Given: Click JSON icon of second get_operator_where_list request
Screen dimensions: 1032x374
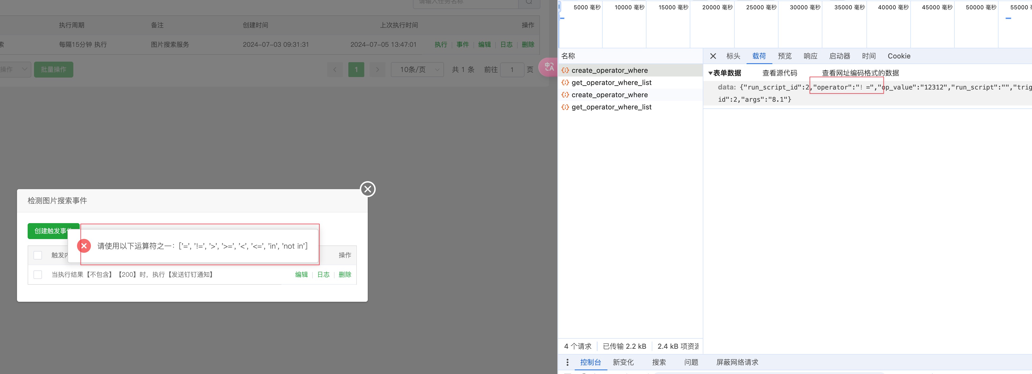Looking at the screenshot, I should pos(565,107).
